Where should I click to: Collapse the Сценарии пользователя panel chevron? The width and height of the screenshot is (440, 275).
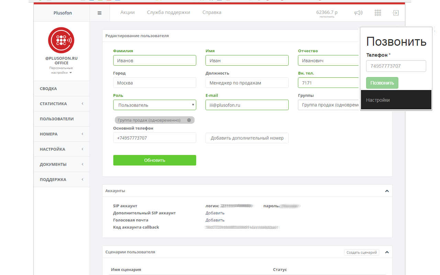387,252
